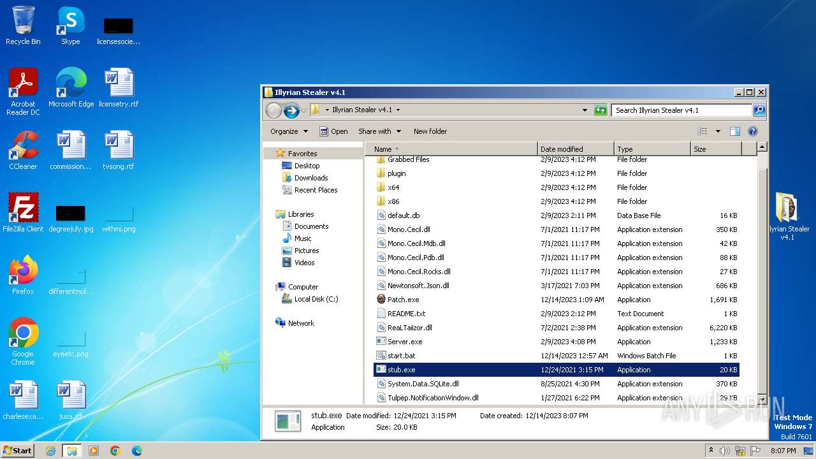
Task: Show hidden tray icons arrow
Action: pyautogui.click(x=711, y=451)
